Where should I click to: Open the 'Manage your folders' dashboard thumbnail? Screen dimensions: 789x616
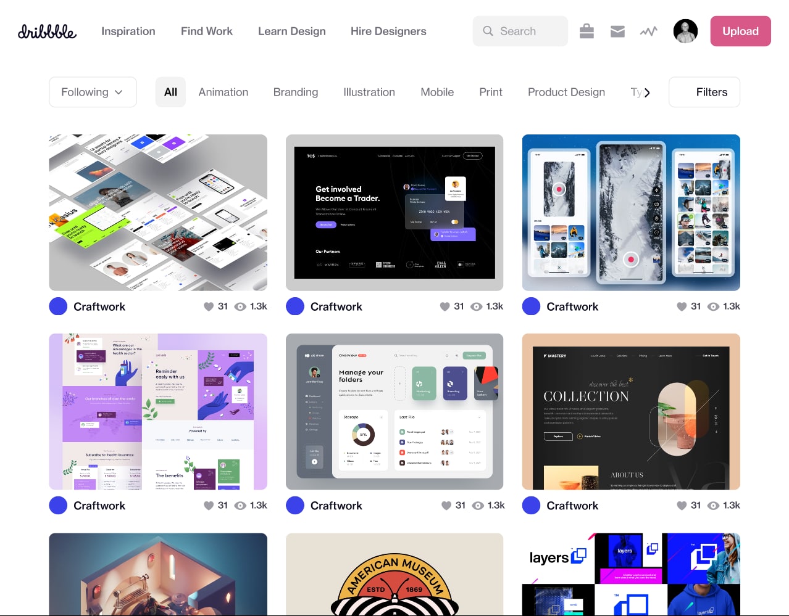[x=394, y=412]
